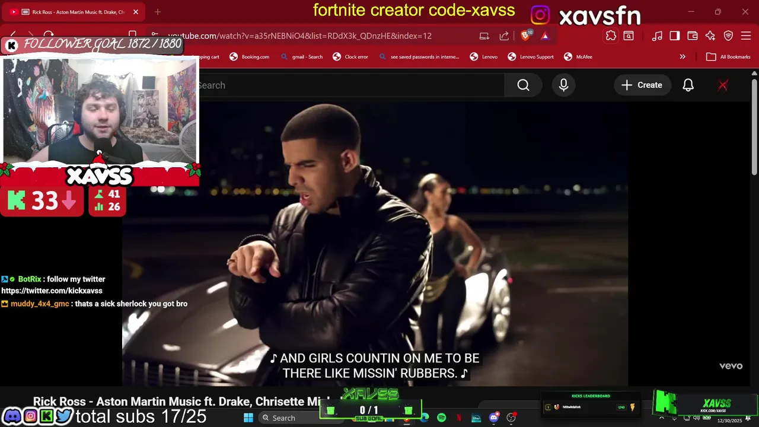Open 'see saved passwords in interne...' bookmark

point(419,57)
